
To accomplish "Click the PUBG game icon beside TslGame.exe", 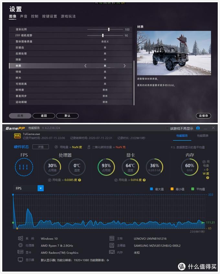I will (x=17, y=136).
